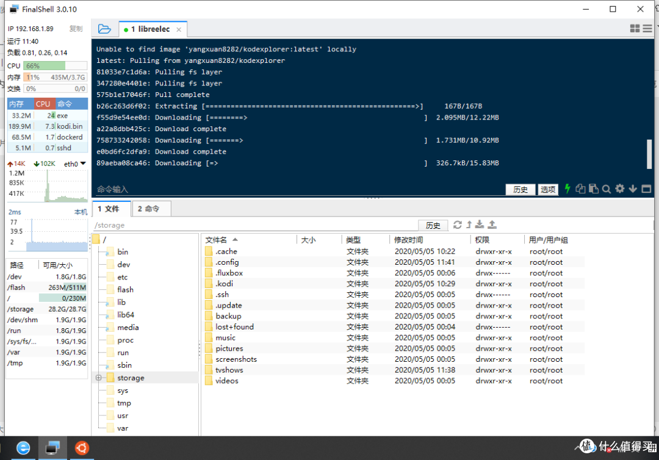
Task: Click the terminal search magnifier icon
Action: point(606,189)
